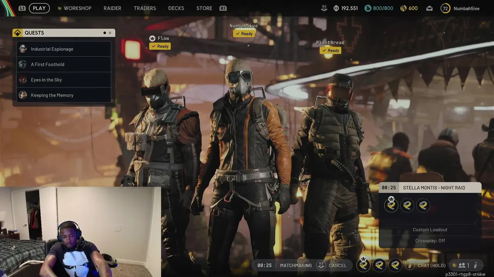This screenshot has height=277, width=494.
Task: Click the second squad emblem in map panel
Action: (407, 205)
